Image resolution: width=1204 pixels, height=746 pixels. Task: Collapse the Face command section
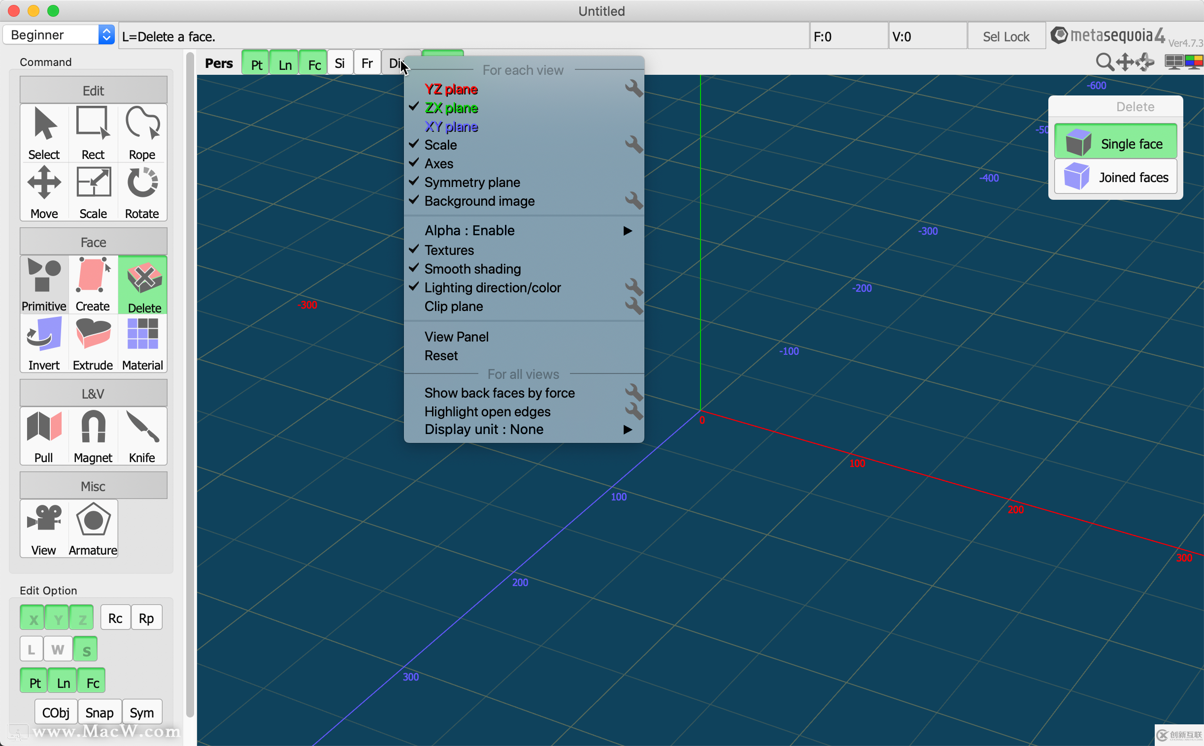pos(93,242)
